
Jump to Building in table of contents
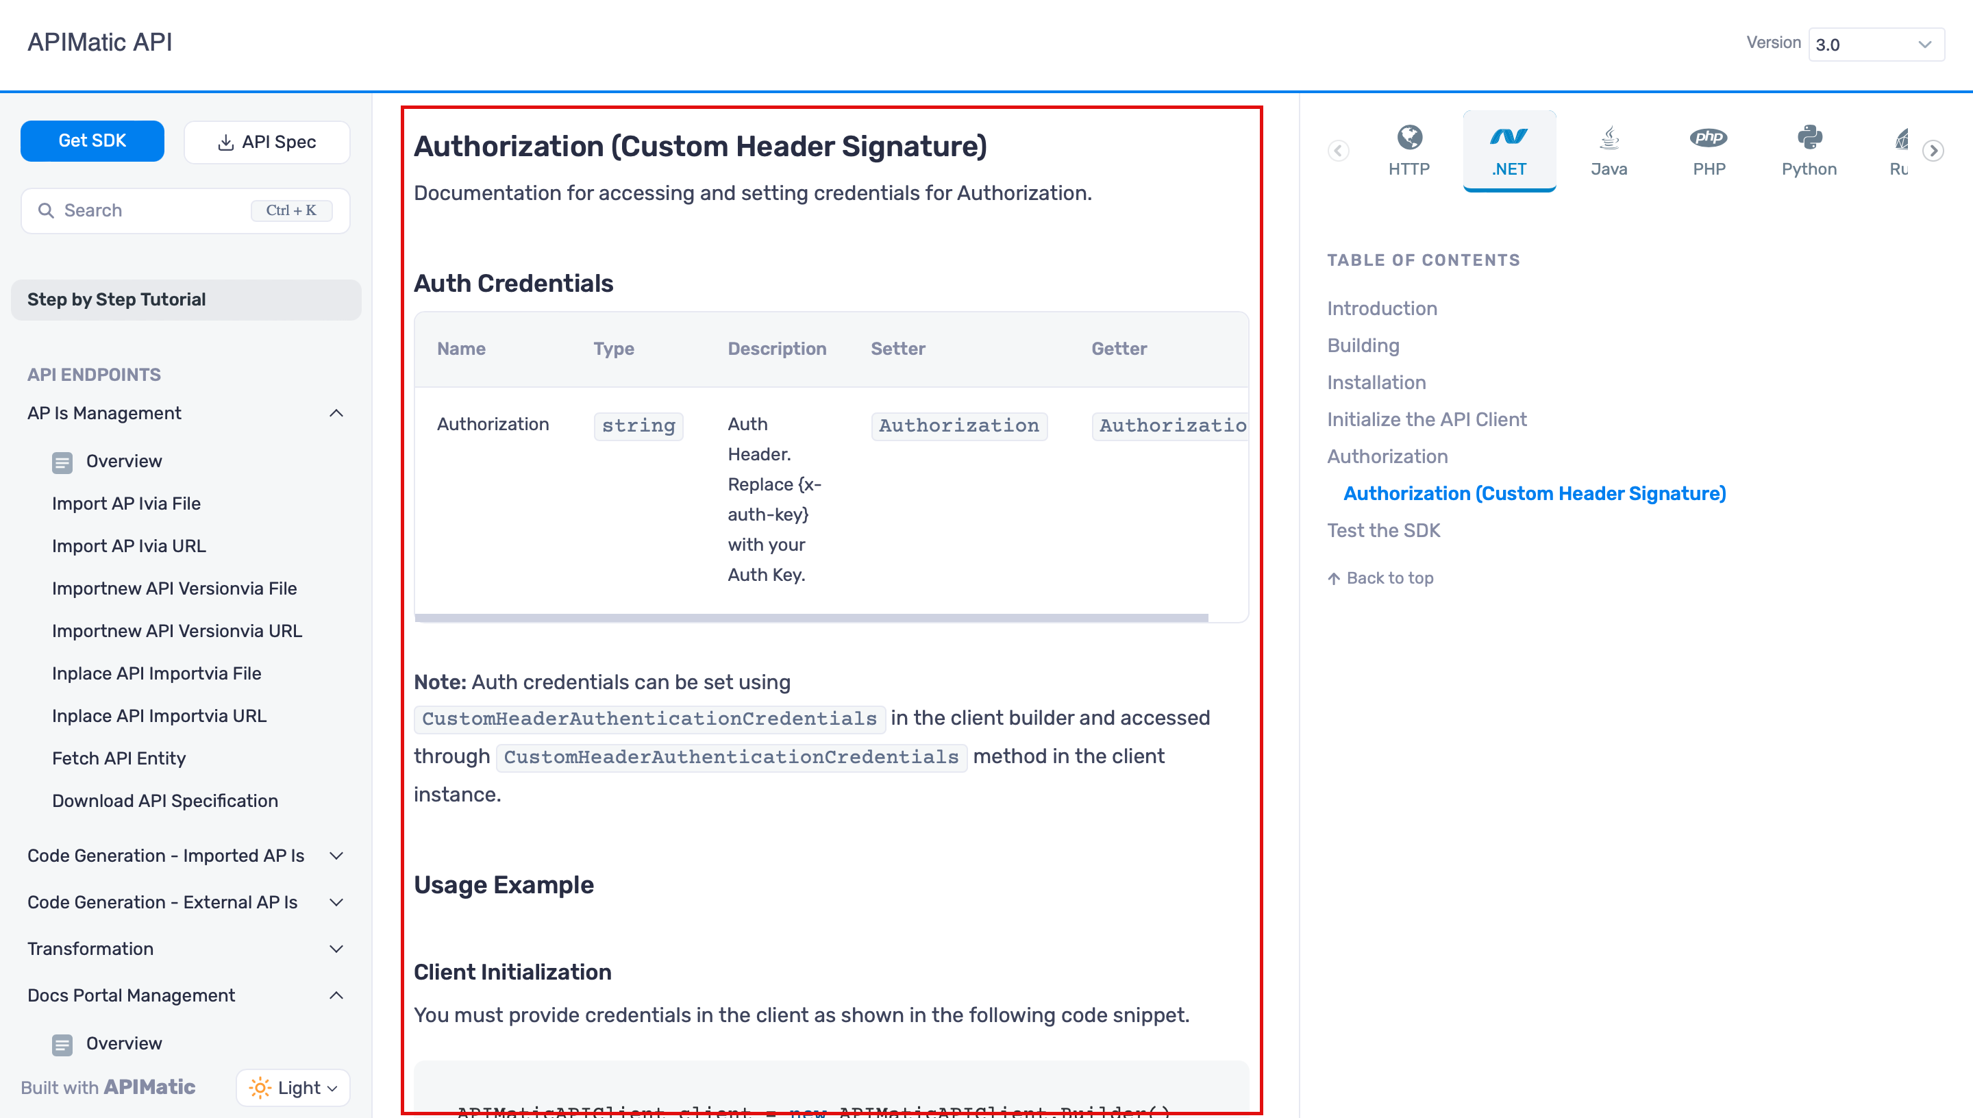coord(1363,345)
